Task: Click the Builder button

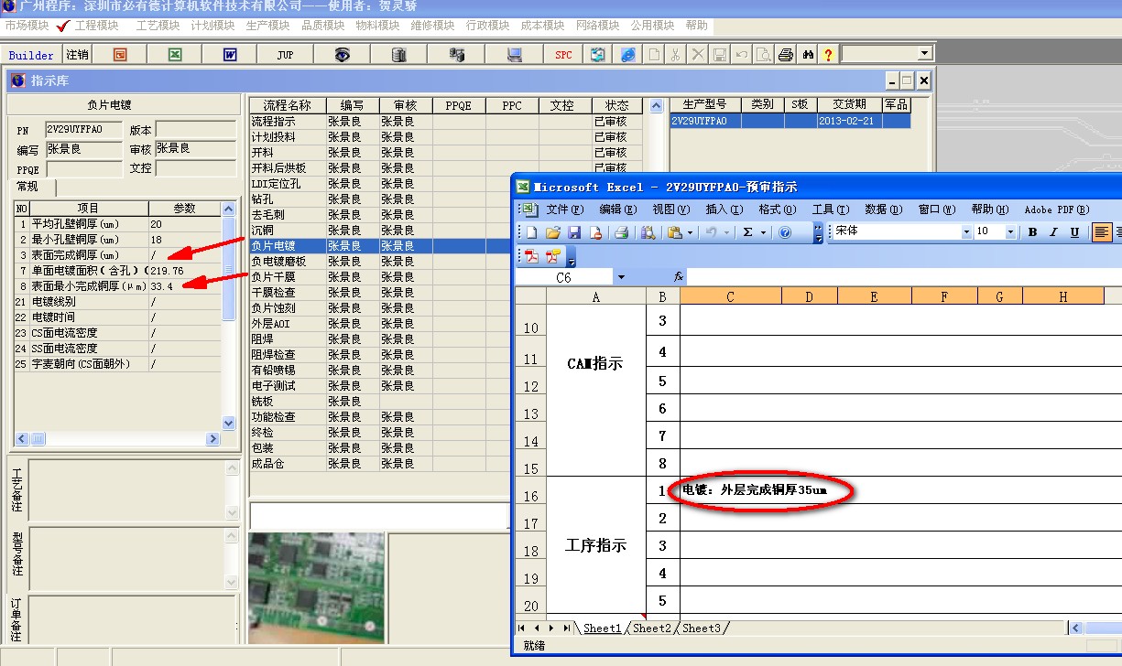Action: [31, 55]
